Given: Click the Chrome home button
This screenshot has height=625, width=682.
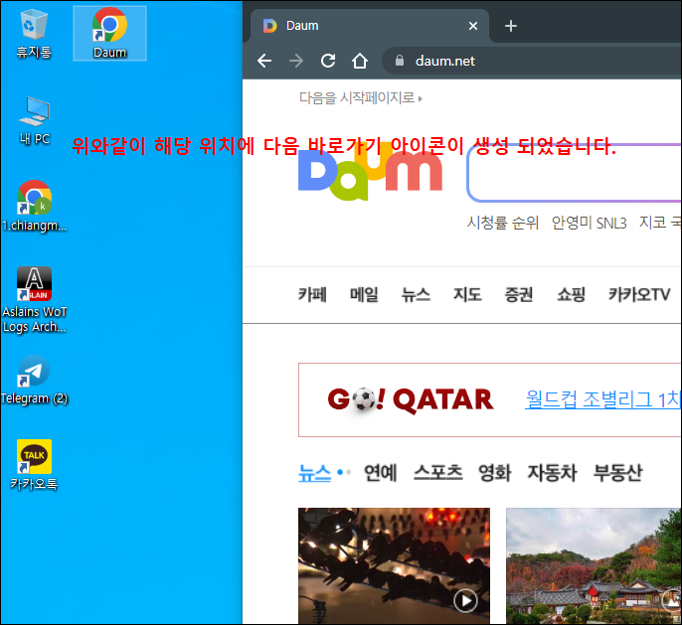Looking at the screenshot, I should click(360, 61).
